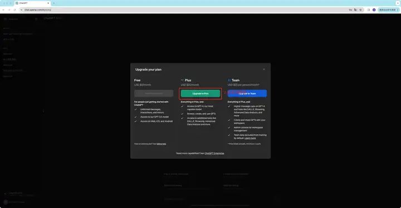The image size is (401, 208).
Task: Click the browser forward arrow
Action: (9, 10)
